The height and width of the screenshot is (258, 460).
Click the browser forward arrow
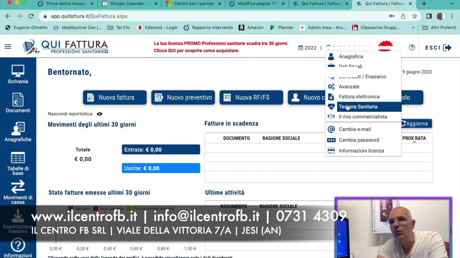[x=19, y=16]
